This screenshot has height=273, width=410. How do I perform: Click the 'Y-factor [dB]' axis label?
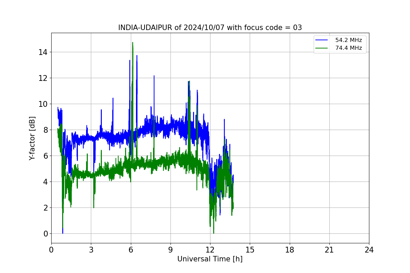pyautogui.click(x=32, y=138)
